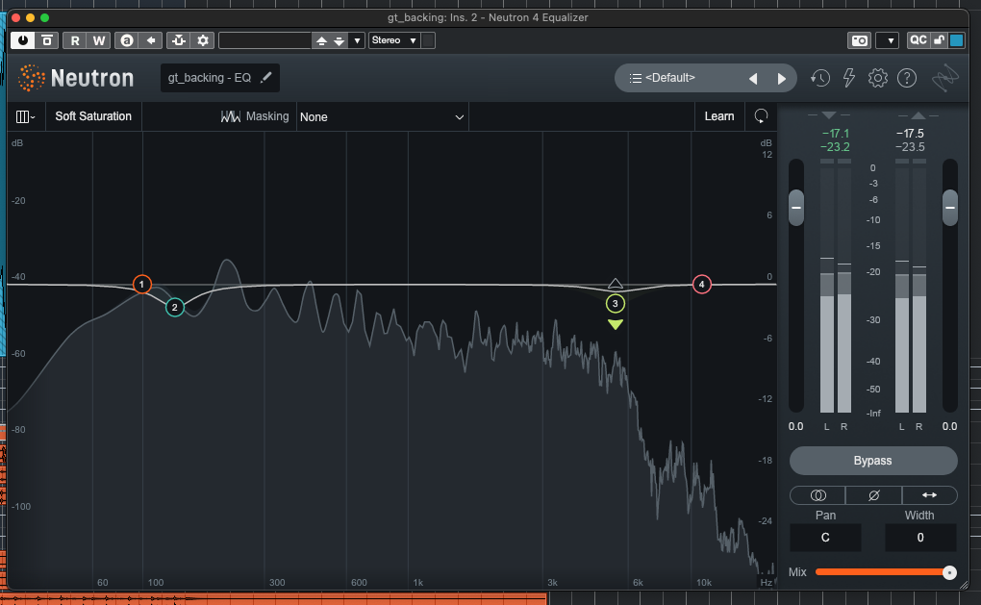Open the Stereo channel configuration dropdown
This screenshot has height=605, width=981.
[x=394, y=40]
